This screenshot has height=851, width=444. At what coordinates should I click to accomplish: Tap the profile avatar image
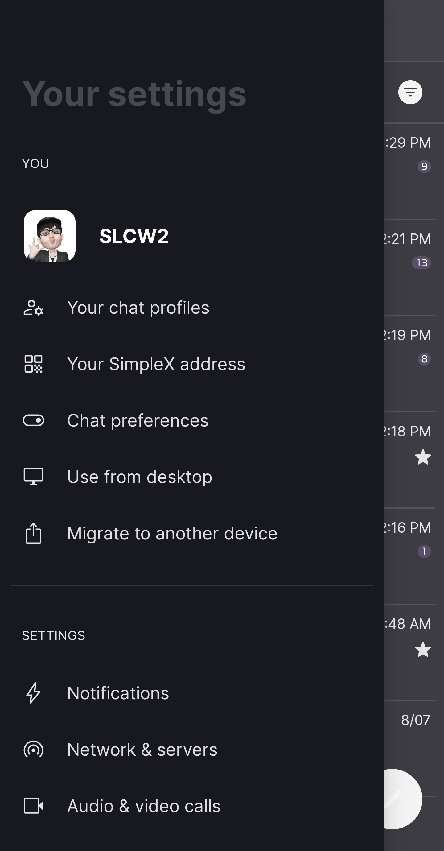pos(50,236)
